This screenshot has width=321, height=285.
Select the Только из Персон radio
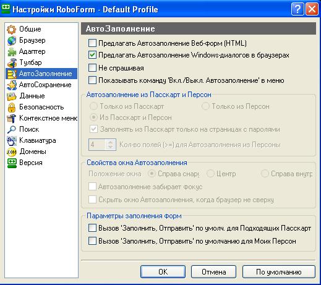pos(205,106)
